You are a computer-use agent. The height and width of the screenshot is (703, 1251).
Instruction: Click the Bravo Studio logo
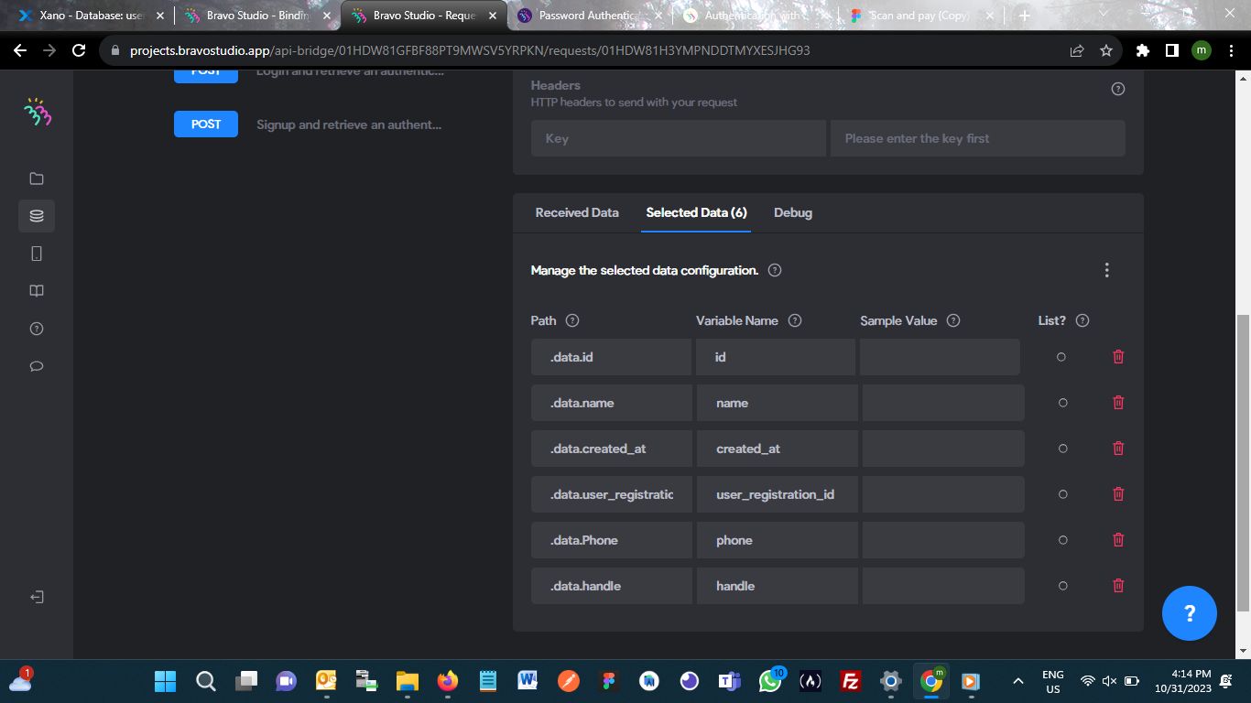point(38,112)
